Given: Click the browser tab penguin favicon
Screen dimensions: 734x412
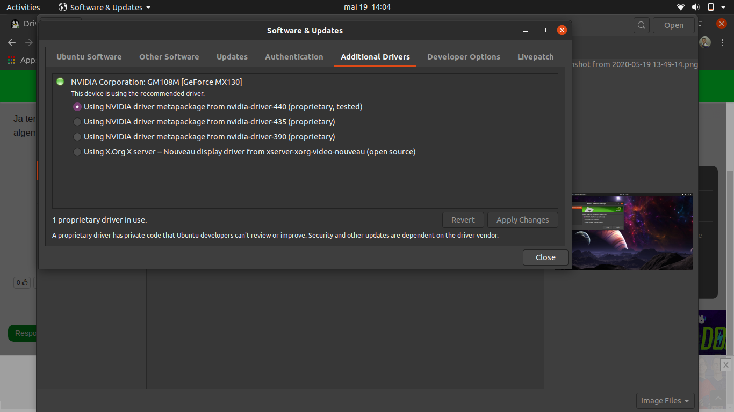Looking at the screenshot, I should (x=15, y=24).
